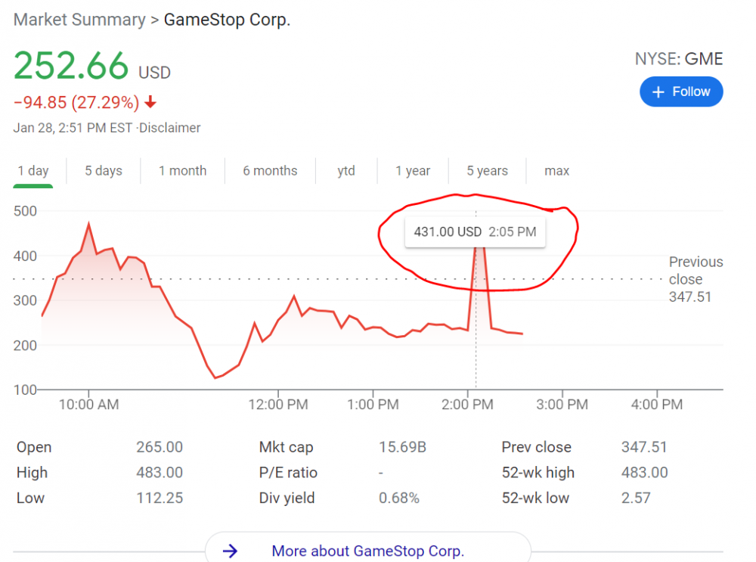Click the Follow button
The height and width of the screenshot is (562, 756).
680,92
